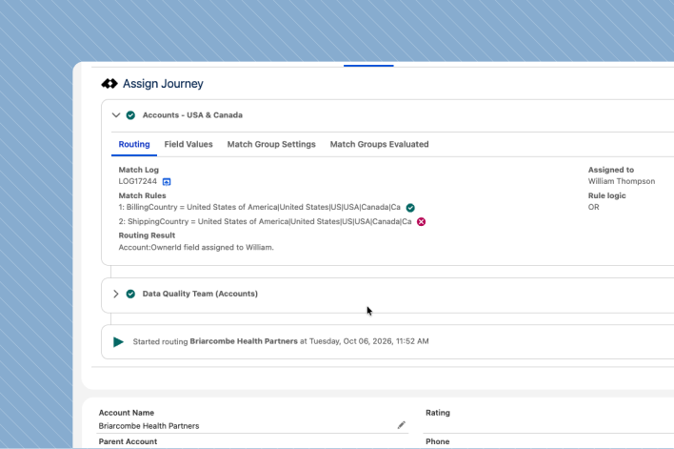This screenshot has width=674, height=449.
Task: Expand the Data Quality Team (Accounts) section
Action: point(115,294)
